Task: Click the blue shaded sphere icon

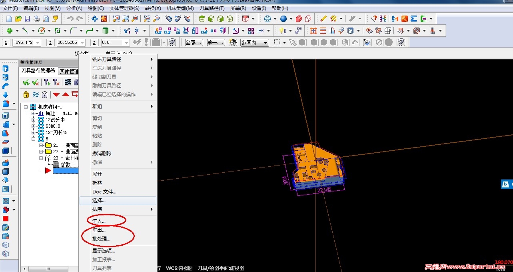Action: click(x=283, y=18)
